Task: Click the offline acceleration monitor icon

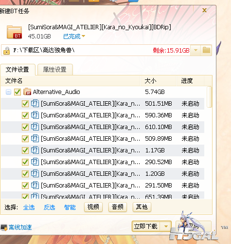Action: (x=4, y=227)
